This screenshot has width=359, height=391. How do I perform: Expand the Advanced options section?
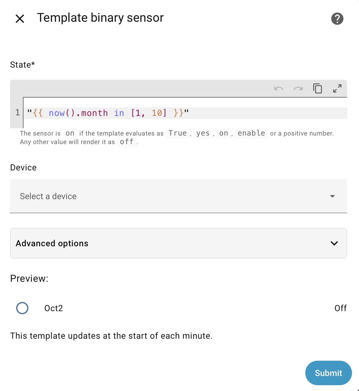coord(178,243)
